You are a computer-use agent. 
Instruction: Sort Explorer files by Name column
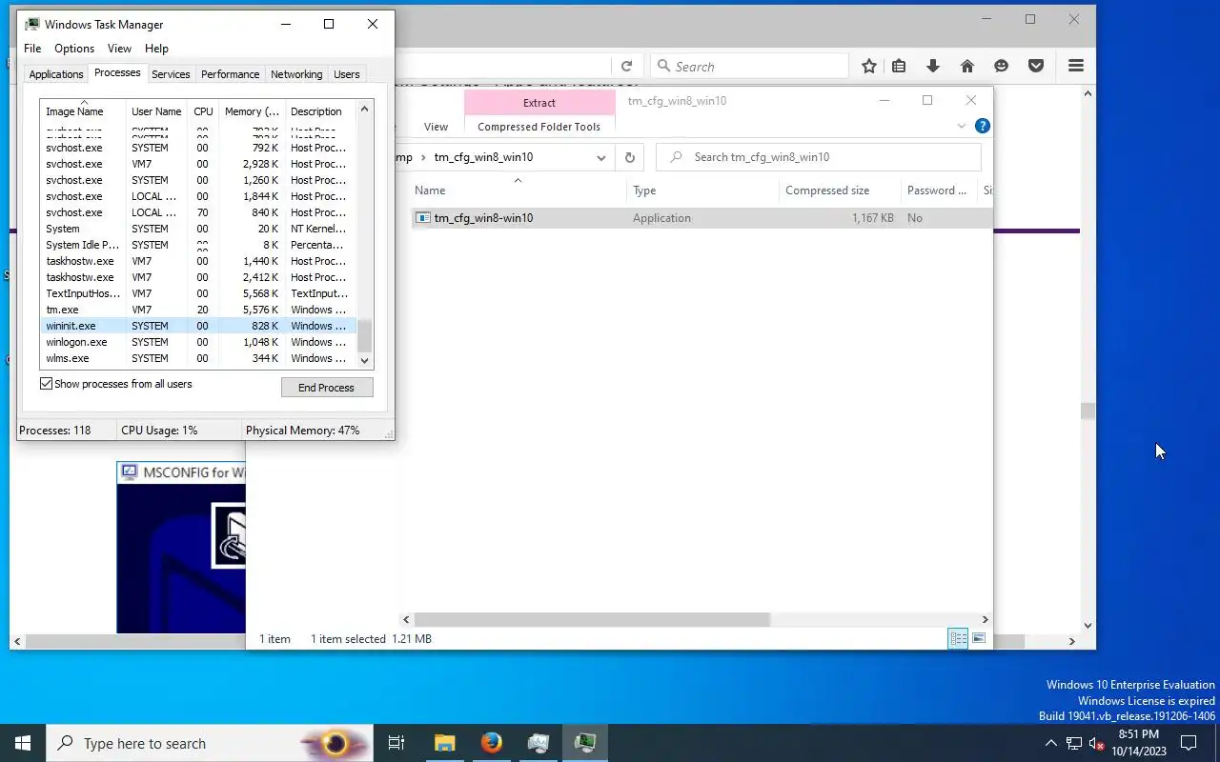[518, 190]
